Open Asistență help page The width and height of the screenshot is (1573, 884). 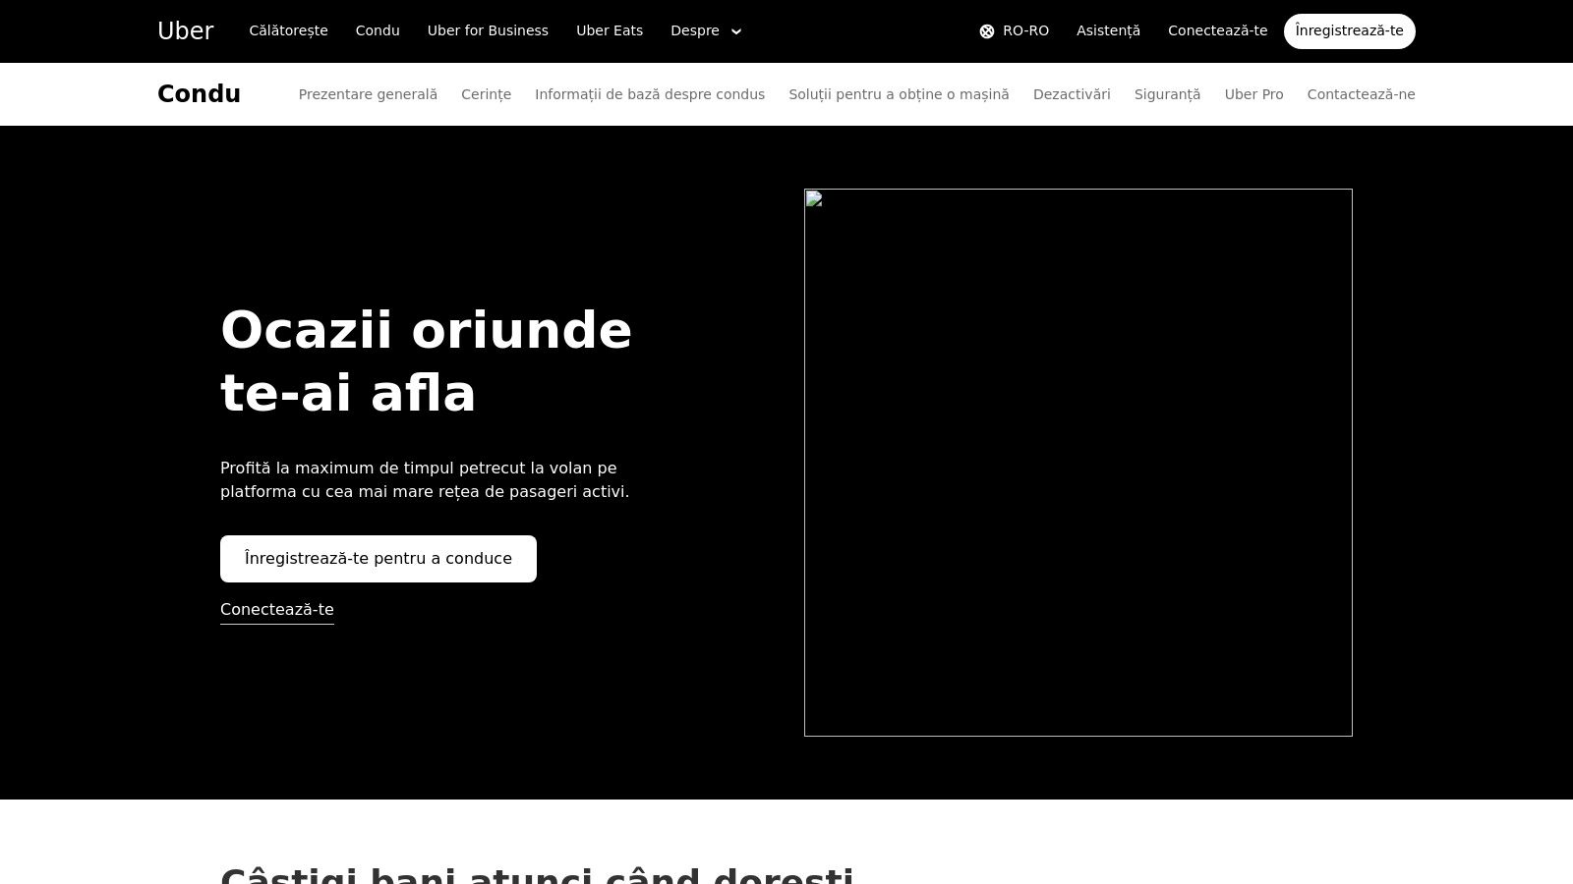click(x=1108, y=31)
